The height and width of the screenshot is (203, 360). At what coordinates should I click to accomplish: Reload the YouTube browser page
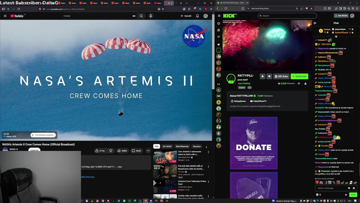[19, 9]
